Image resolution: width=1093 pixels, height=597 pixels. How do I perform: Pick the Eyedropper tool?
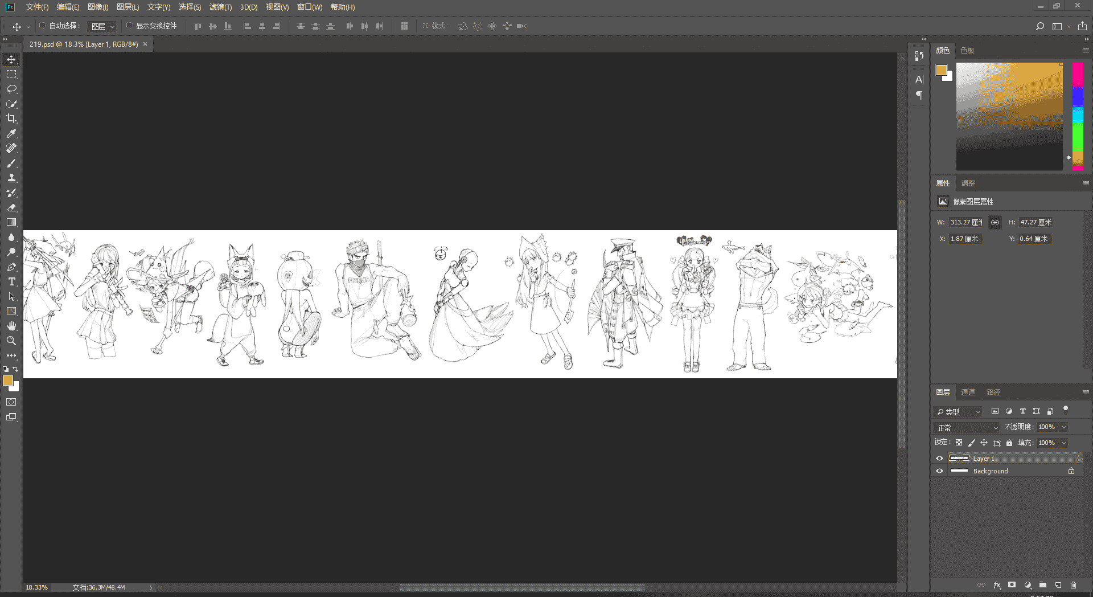click(x=11, y=133)
